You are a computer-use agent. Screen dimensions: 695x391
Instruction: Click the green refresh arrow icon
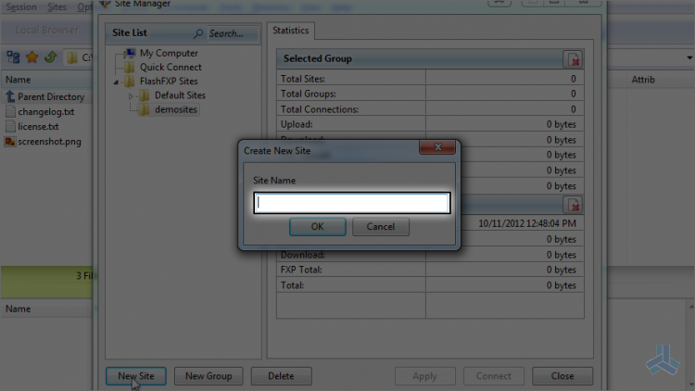click(51, 57)
